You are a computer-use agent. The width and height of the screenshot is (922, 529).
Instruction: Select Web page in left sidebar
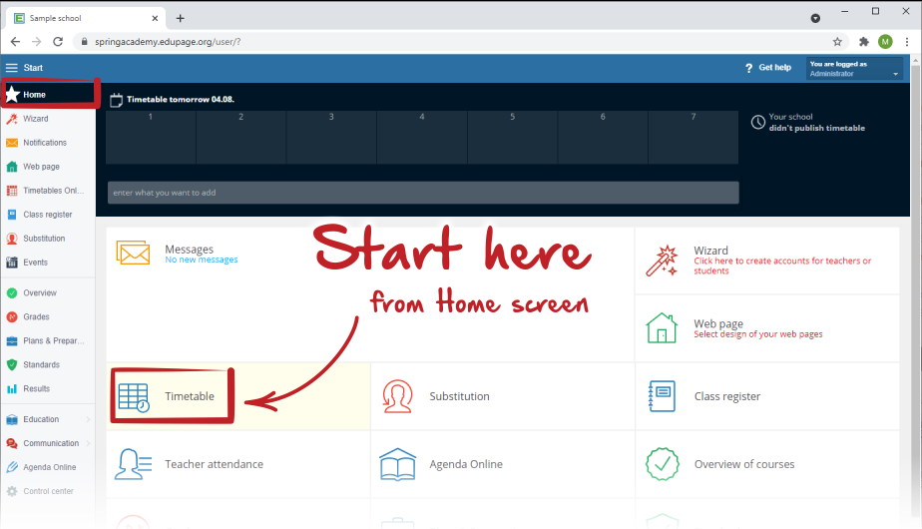click(x=41, y=167)
